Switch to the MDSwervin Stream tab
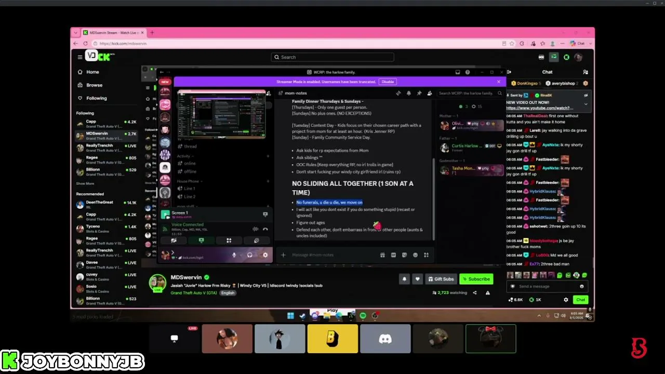 [x=114, y=33]
